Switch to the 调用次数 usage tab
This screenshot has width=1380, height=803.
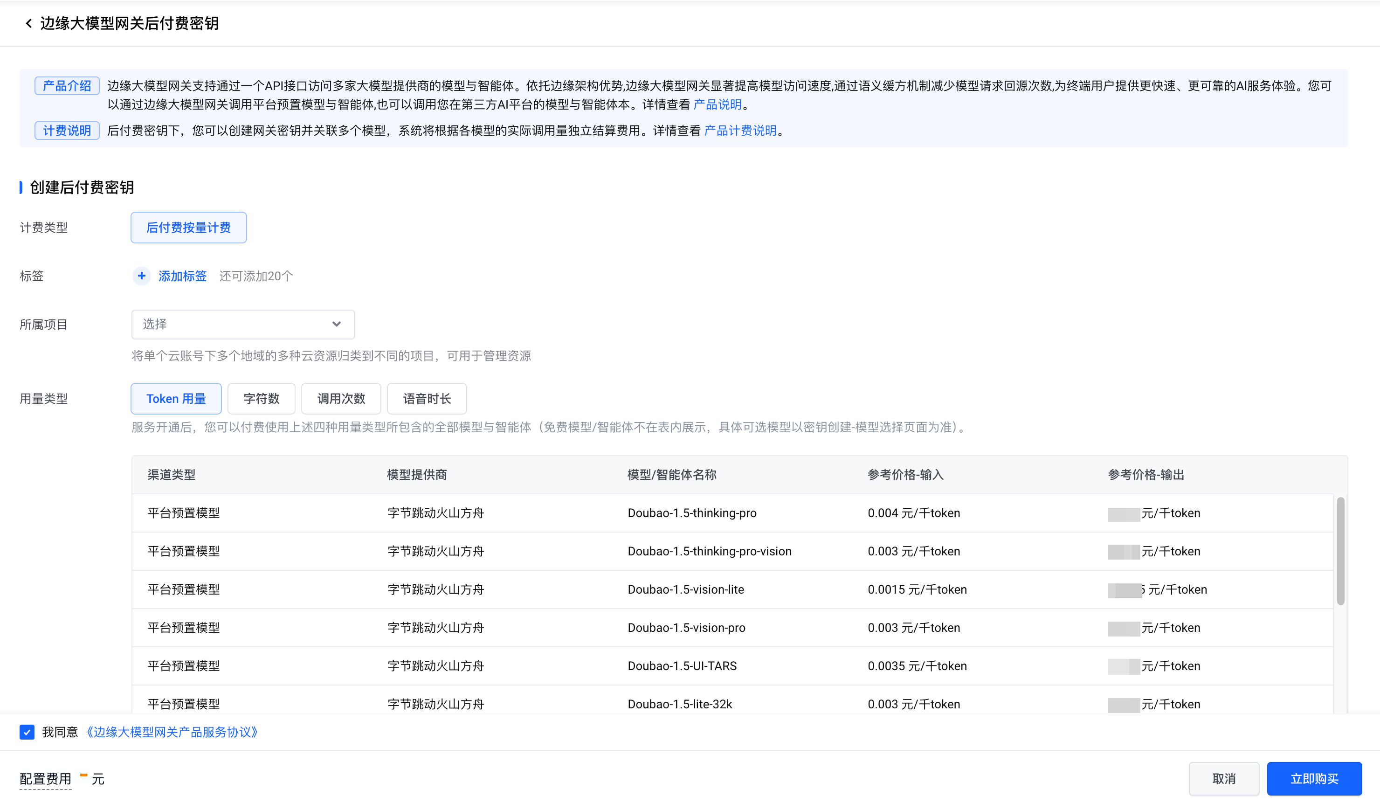point(341,399)
